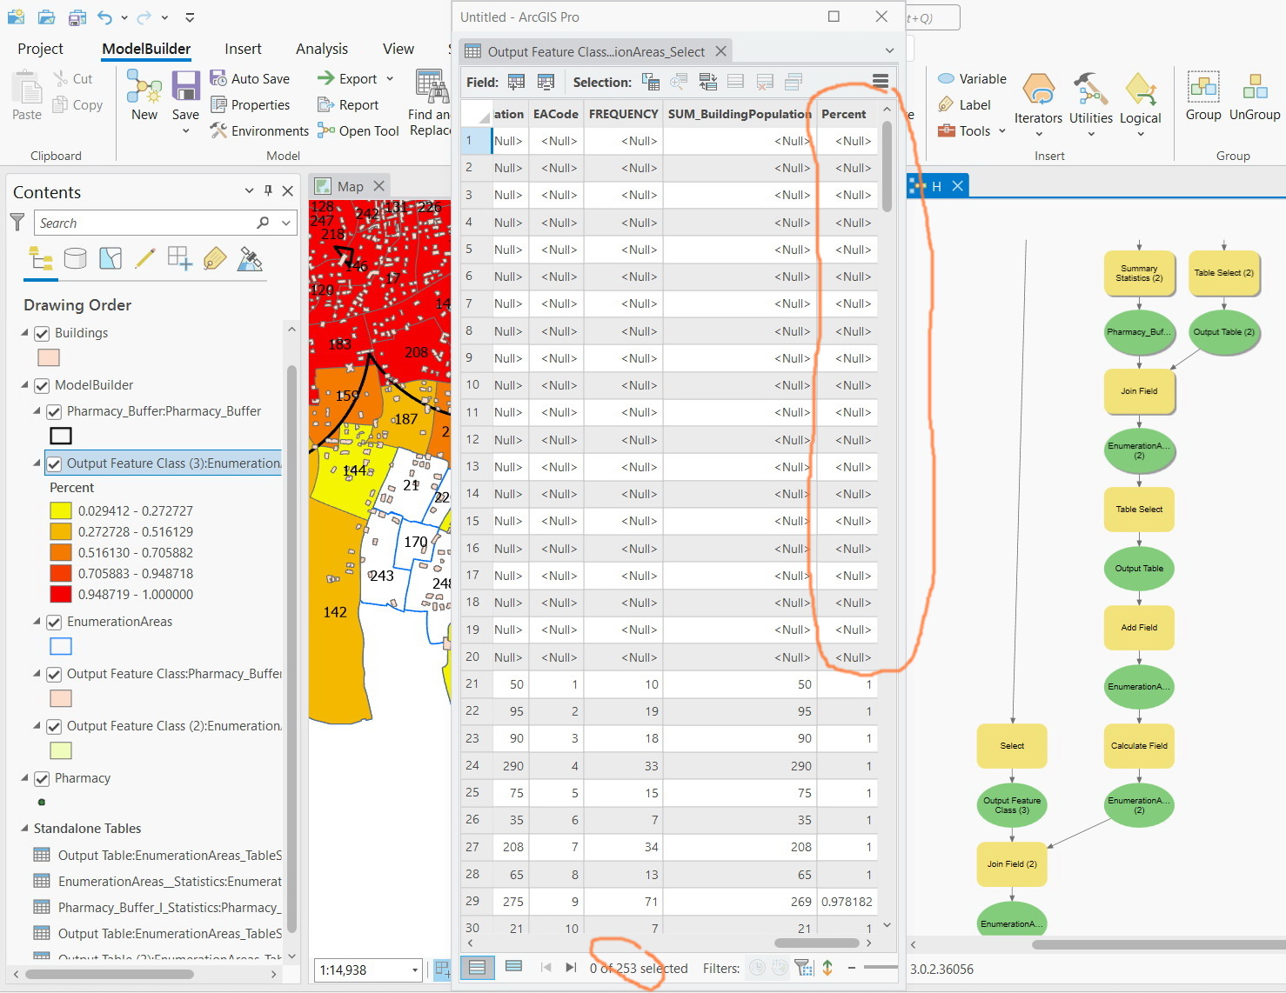Toggle the EnumerationAreas layer visibility
The height and width of the screenshot is (993, 1286).
coord(54,622)
